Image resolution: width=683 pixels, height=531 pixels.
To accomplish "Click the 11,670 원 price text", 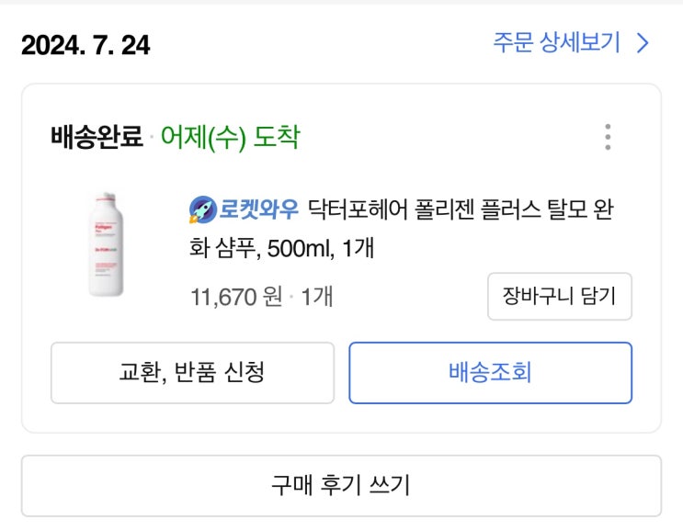I will click(x=235, y=298).
